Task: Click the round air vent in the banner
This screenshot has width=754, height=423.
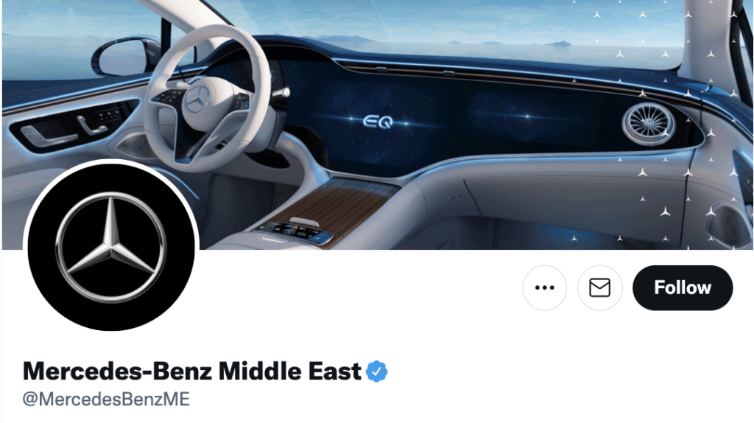Action: point(647,124)
